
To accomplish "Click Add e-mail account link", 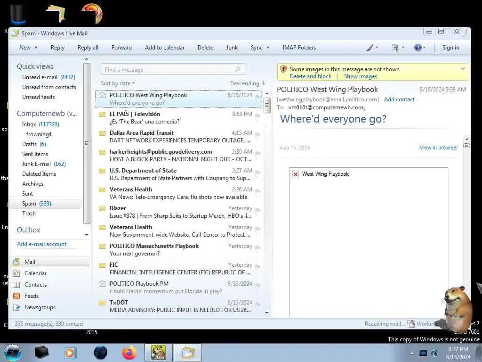I will pos(42,244).
